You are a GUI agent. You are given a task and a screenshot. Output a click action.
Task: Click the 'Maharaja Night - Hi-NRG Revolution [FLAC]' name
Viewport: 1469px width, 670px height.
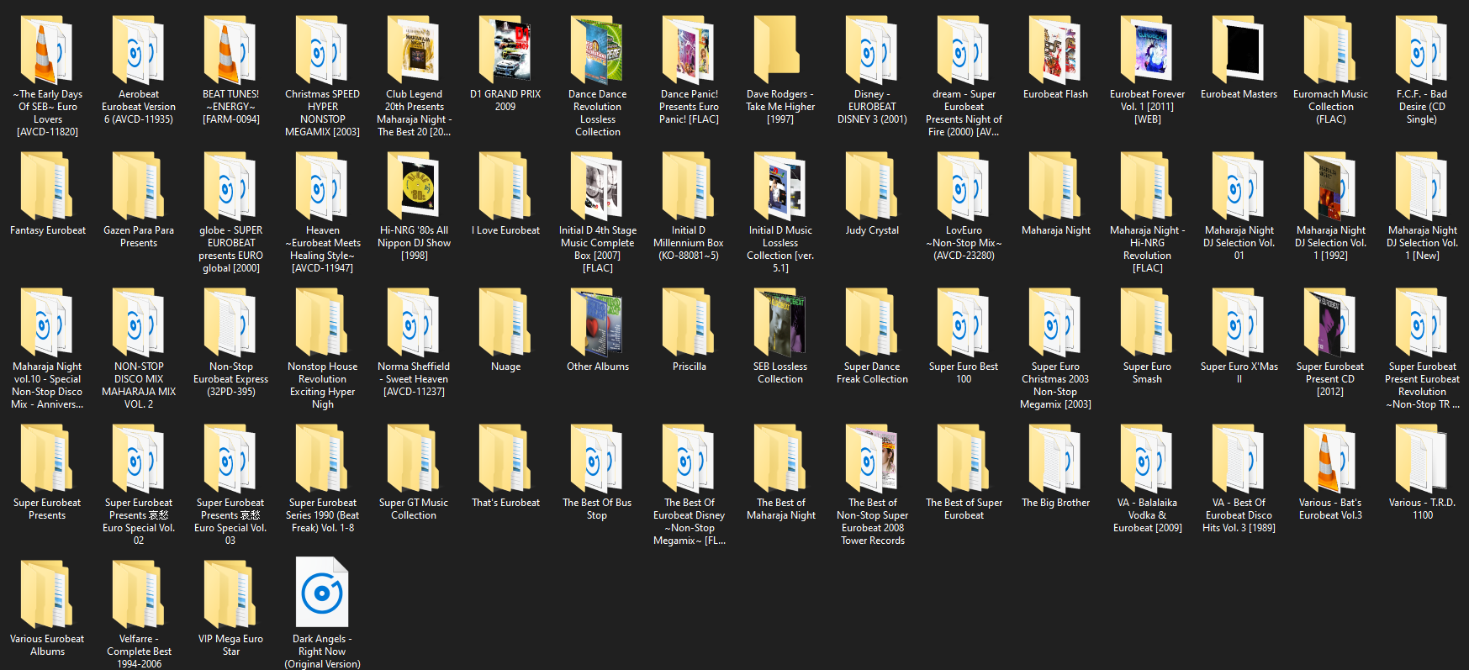pos(1147,250)
